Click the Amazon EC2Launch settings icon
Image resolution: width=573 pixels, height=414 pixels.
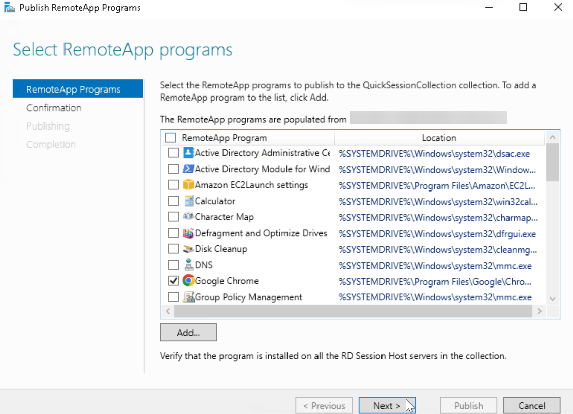(x=188, y=185)
